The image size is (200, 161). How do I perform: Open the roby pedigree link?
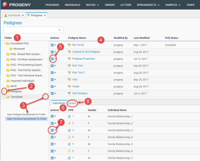[x=75, y=79]
